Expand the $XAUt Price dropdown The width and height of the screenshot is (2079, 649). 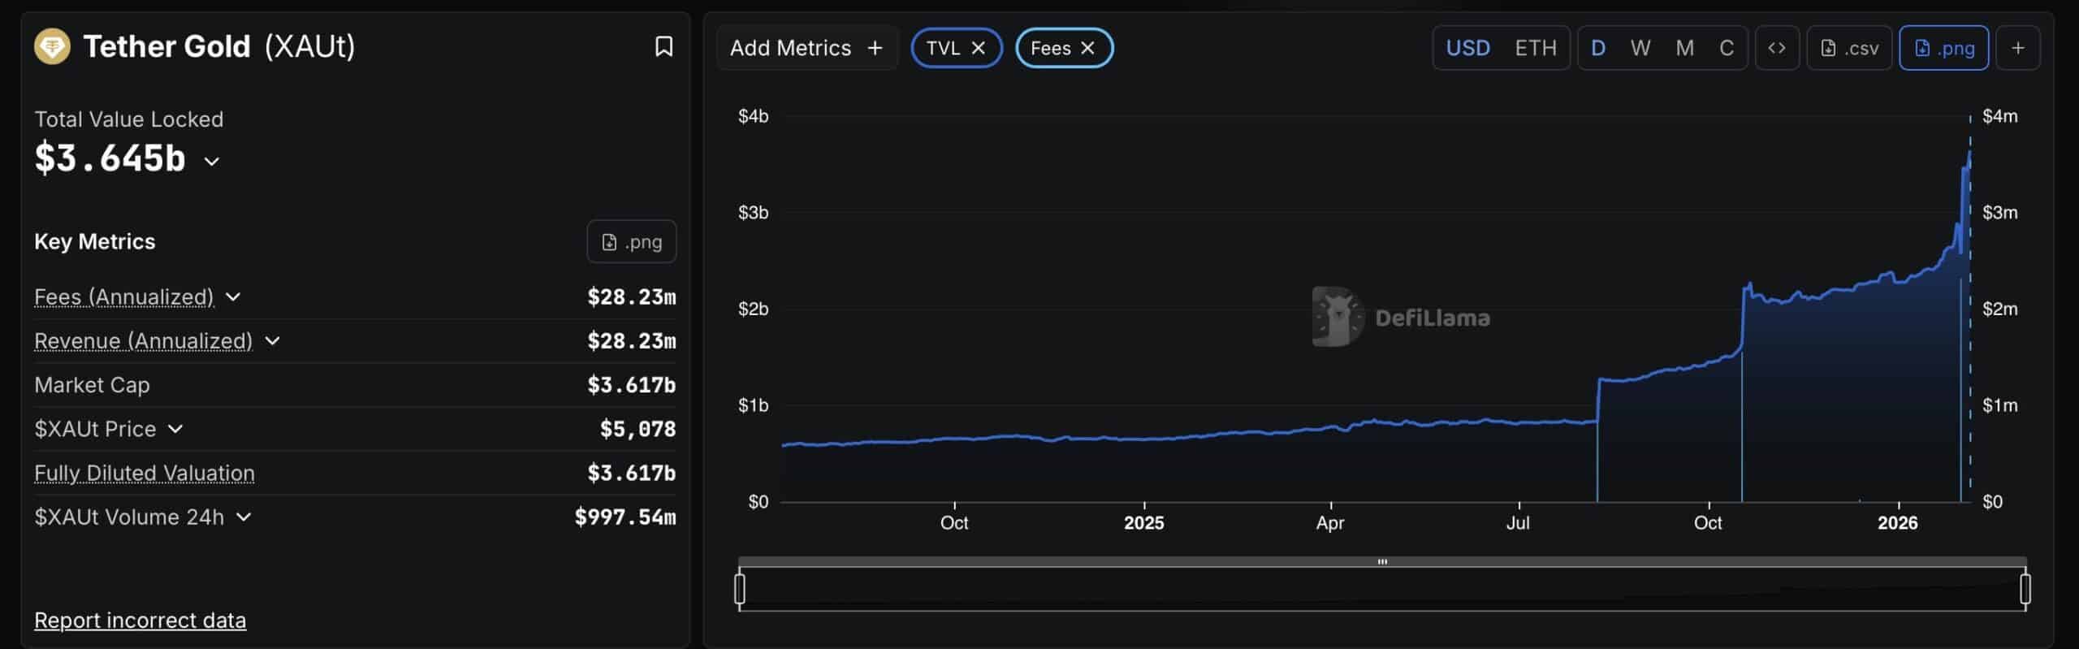point(95,428)
